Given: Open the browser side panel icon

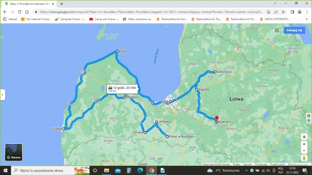Looking at the screenshot, I should click(x=292, y=12).
